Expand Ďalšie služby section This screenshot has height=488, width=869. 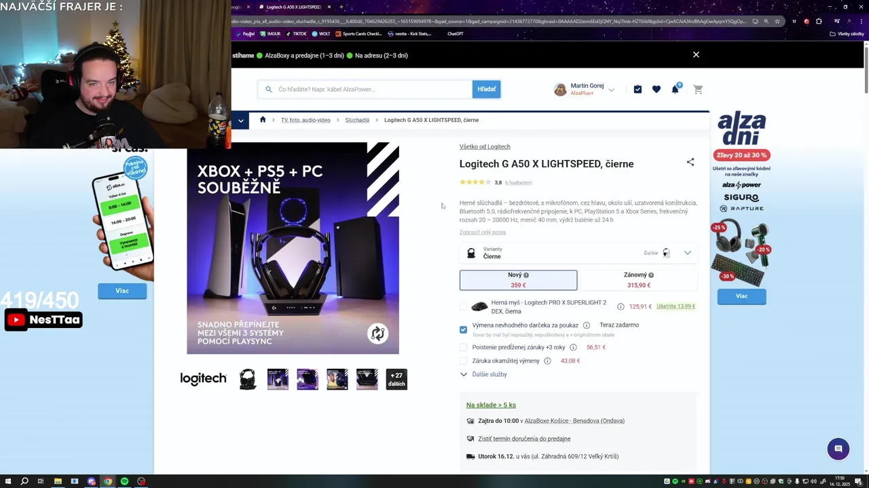pyautogui.click(x=483, y=374)
